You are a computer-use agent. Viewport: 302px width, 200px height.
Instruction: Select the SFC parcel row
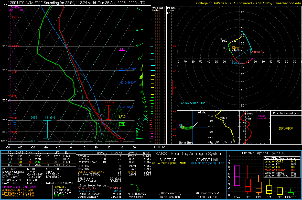39,156
